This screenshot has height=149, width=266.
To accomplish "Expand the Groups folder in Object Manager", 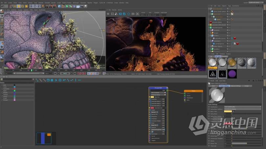I will 211,33.
